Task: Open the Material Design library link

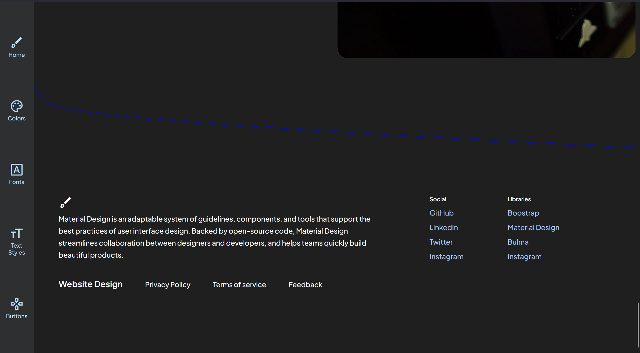Action: click(533, 228)
